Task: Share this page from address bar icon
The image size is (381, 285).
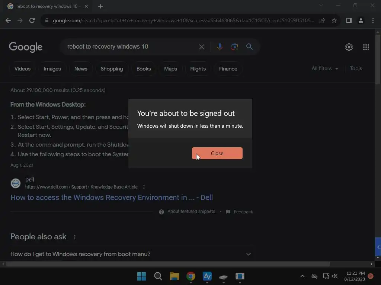Action: click(x=322, y=21)
